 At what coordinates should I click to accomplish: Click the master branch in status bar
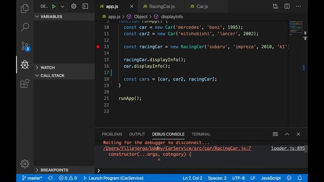[x=32, y=178]
